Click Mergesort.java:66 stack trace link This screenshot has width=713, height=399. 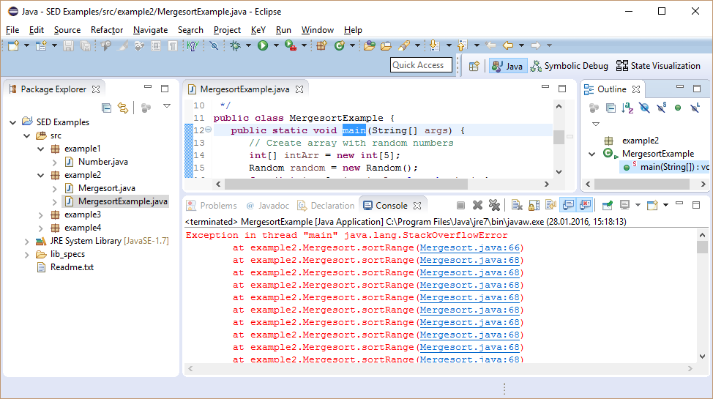point(469,248)
